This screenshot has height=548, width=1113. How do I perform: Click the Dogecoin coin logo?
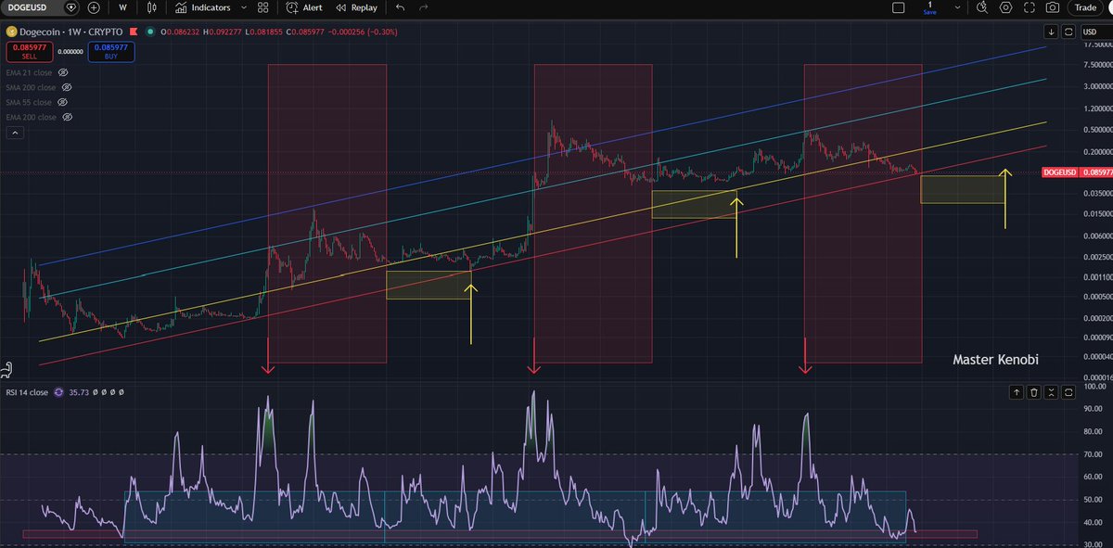(x=12, y=32)
